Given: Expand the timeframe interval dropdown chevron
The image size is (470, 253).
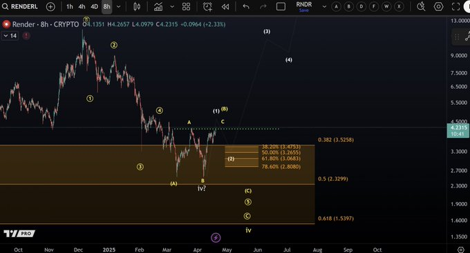Looking at the screenshot, I should [119, 7].
